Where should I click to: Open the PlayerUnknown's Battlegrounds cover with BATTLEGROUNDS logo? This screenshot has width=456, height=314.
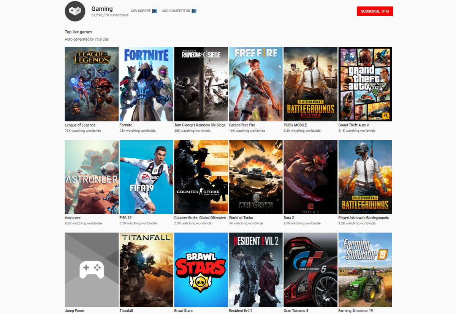click(x=365, y=177)
